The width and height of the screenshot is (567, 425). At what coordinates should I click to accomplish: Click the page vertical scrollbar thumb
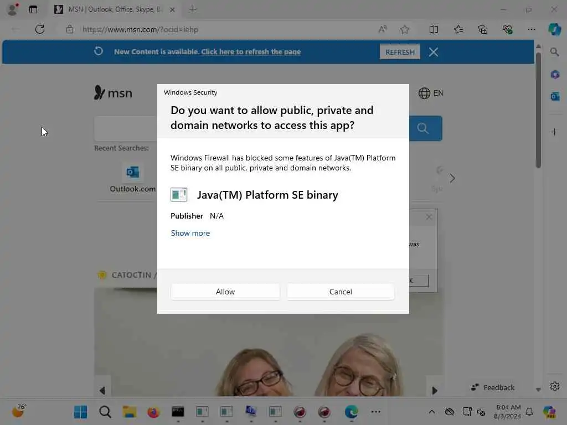538,110
